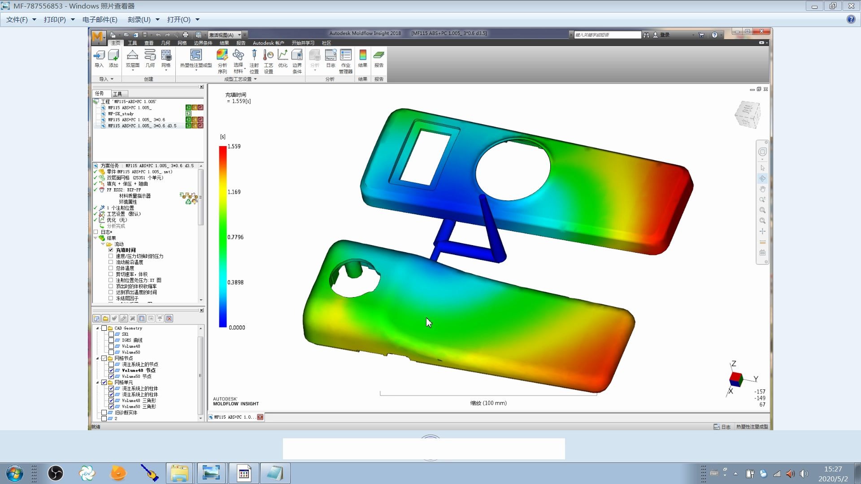Image resolution: width=861 pixels, height=484 pixels.
Task: Enable the 流动前沿温度 result checkbox
Action: click(111, 262)
